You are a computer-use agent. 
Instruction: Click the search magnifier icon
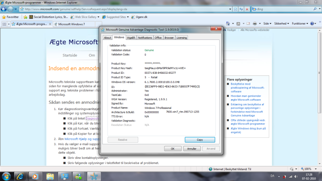click(315, 9)
